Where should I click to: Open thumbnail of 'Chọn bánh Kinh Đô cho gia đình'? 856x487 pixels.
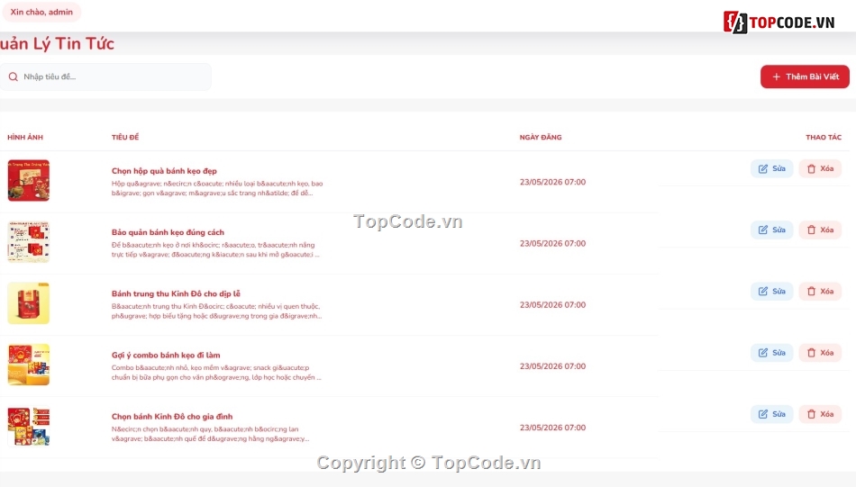coord(29,427)
